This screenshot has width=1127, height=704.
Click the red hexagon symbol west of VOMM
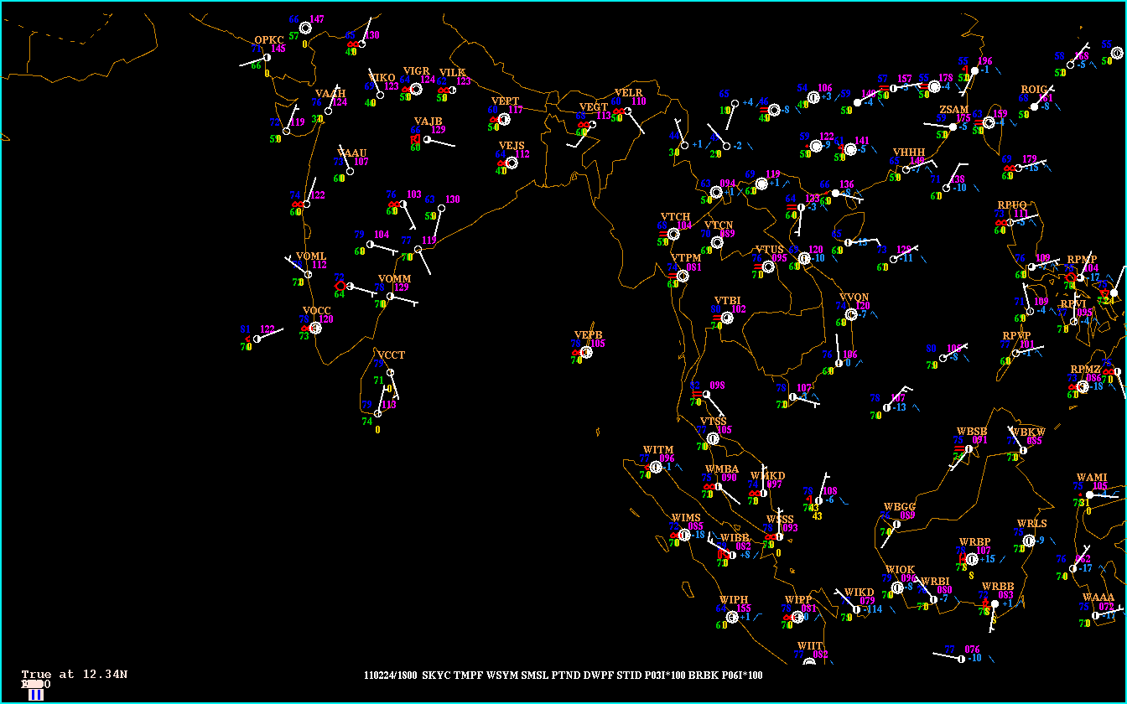(340, 286)
